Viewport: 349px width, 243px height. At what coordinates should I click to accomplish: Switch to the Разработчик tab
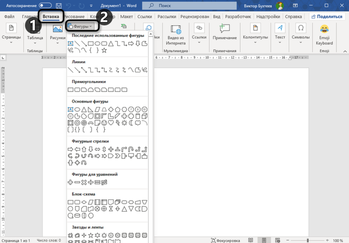[x=238, y=17]
